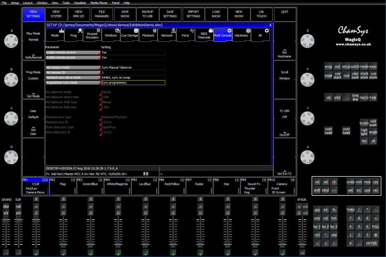Toggle Enable remote control setting

coord(133,52)
